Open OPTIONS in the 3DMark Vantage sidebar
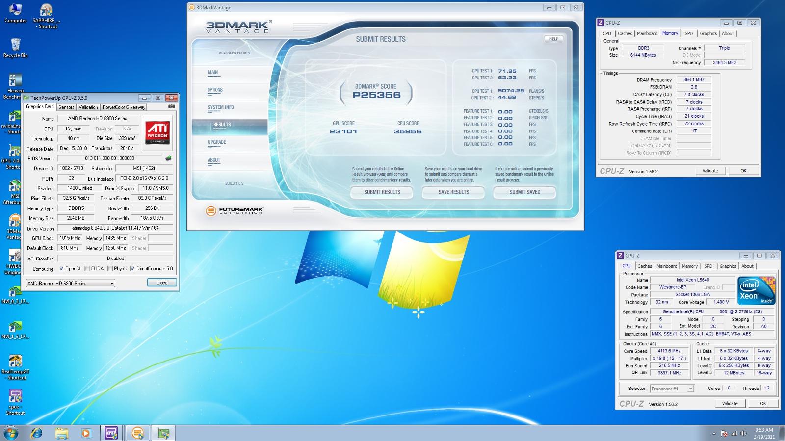Screen dimensions: 785x441 pos(215,90)
